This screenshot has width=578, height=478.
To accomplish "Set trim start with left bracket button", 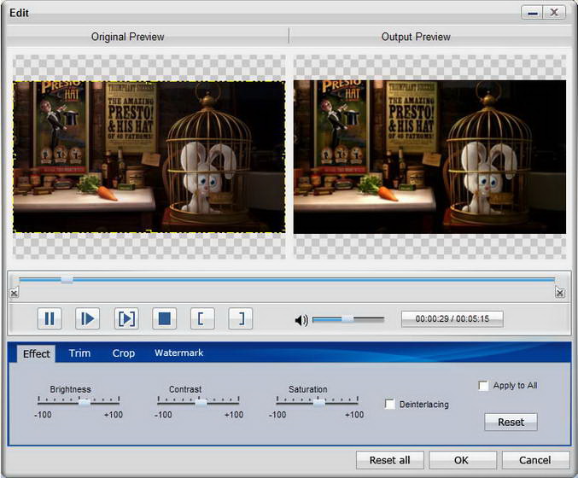I will click(201, 319).
